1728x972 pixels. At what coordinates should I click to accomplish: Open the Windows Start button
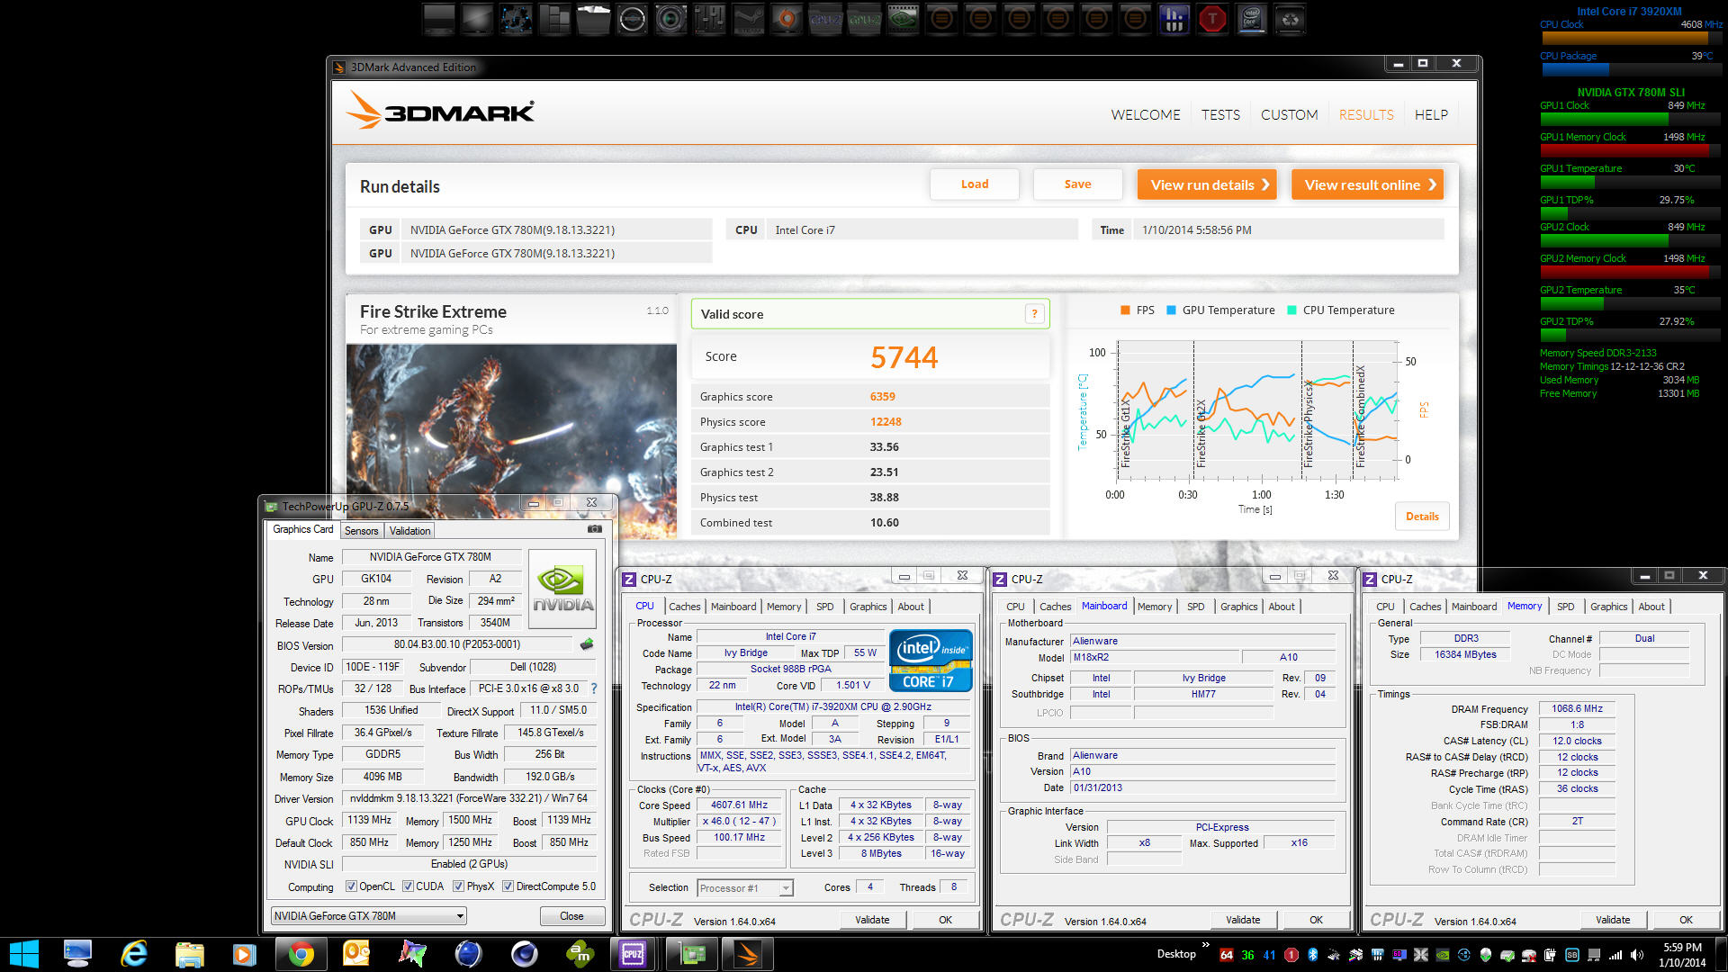(x=23, y=954)
